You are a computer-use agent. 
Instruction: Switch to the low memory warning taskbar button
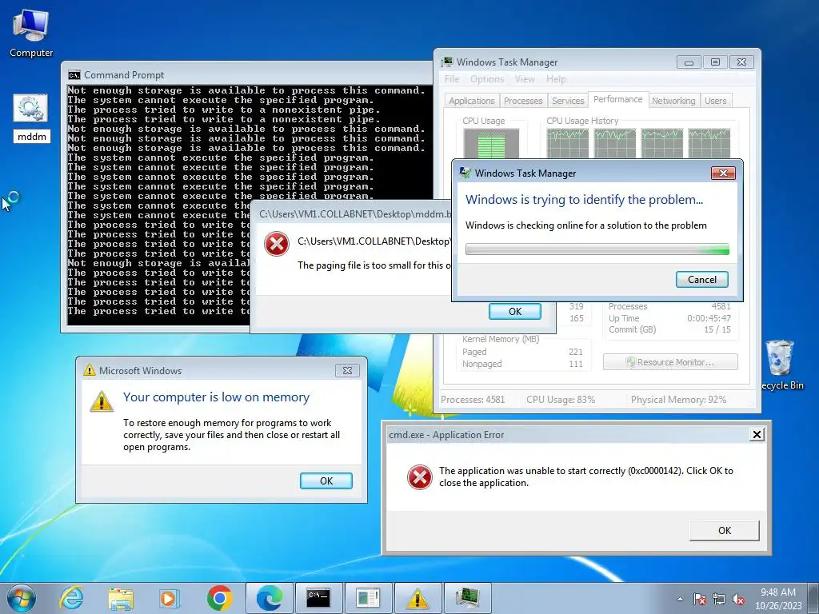(x=417, y=598)
